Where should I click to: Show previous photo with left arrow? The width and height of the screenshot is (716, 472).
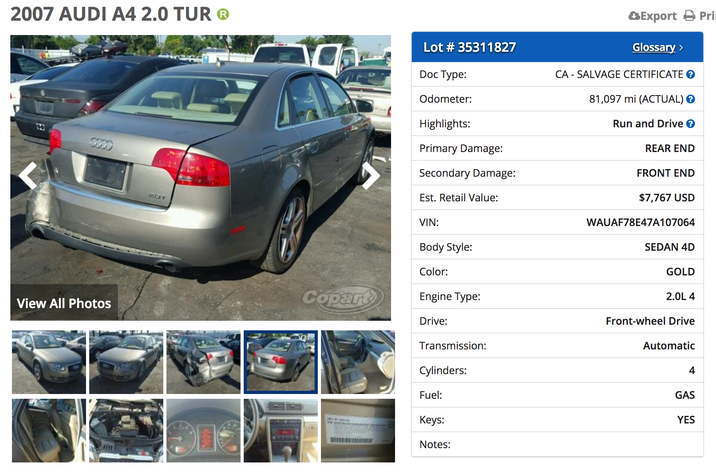28,175
